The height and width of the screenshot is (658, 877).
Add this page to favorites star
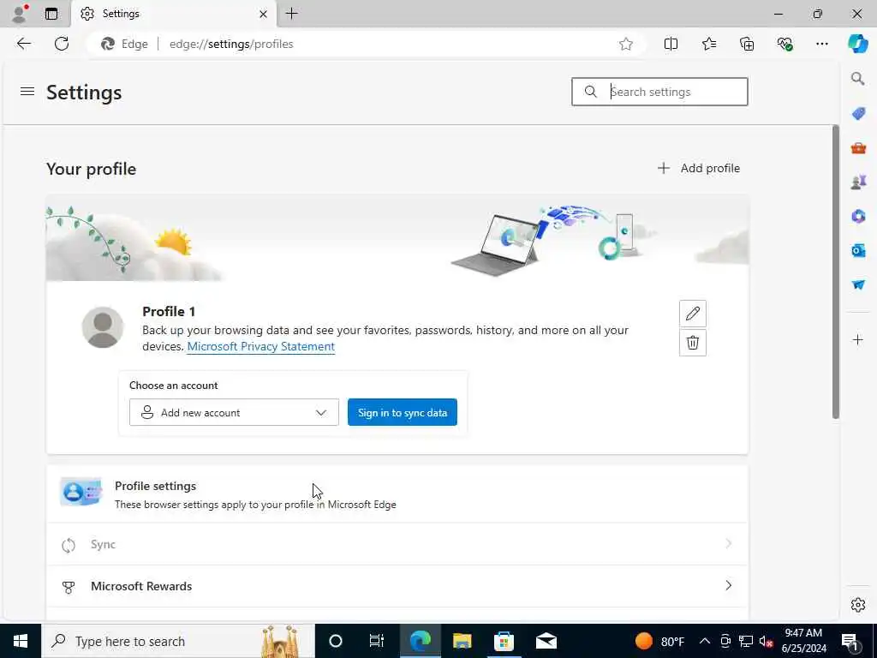click(626, 44)
